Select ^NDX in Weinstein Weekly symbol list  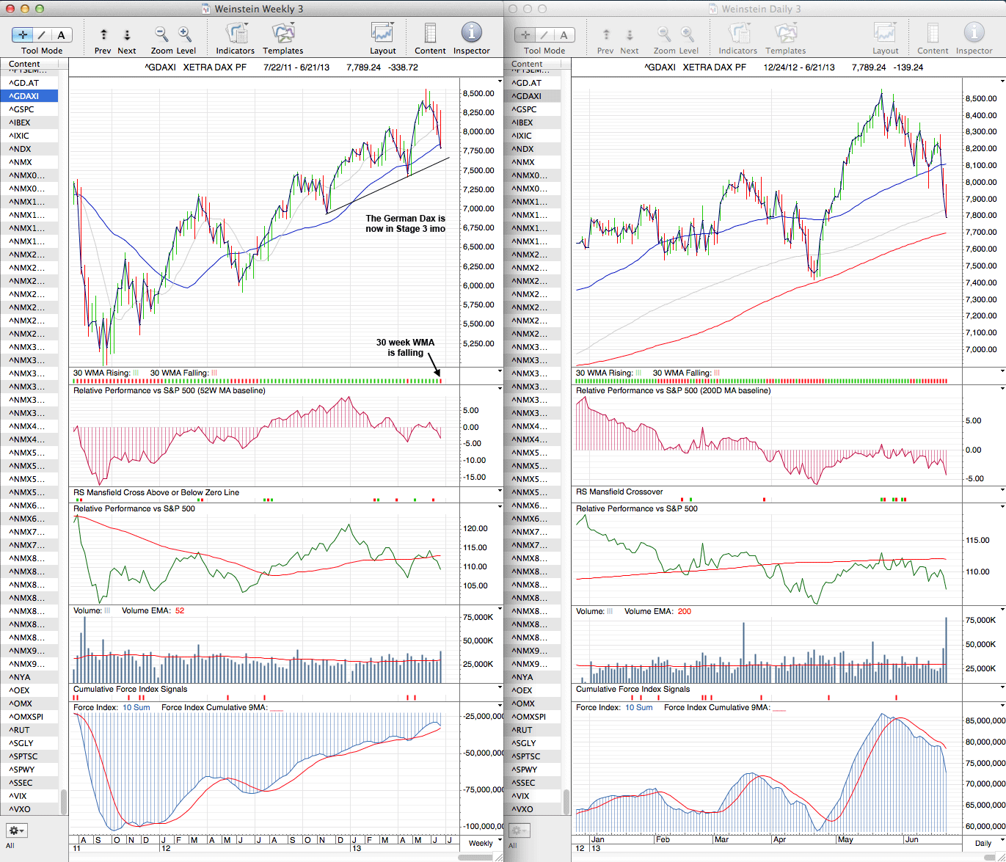29,149
